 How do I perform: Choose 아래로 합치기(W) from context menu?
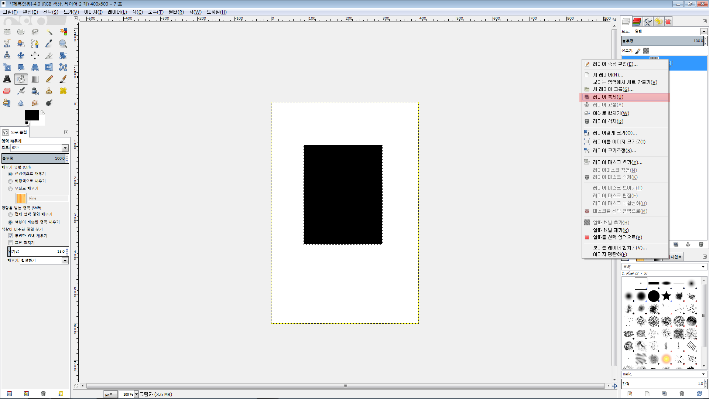point(625,113)
